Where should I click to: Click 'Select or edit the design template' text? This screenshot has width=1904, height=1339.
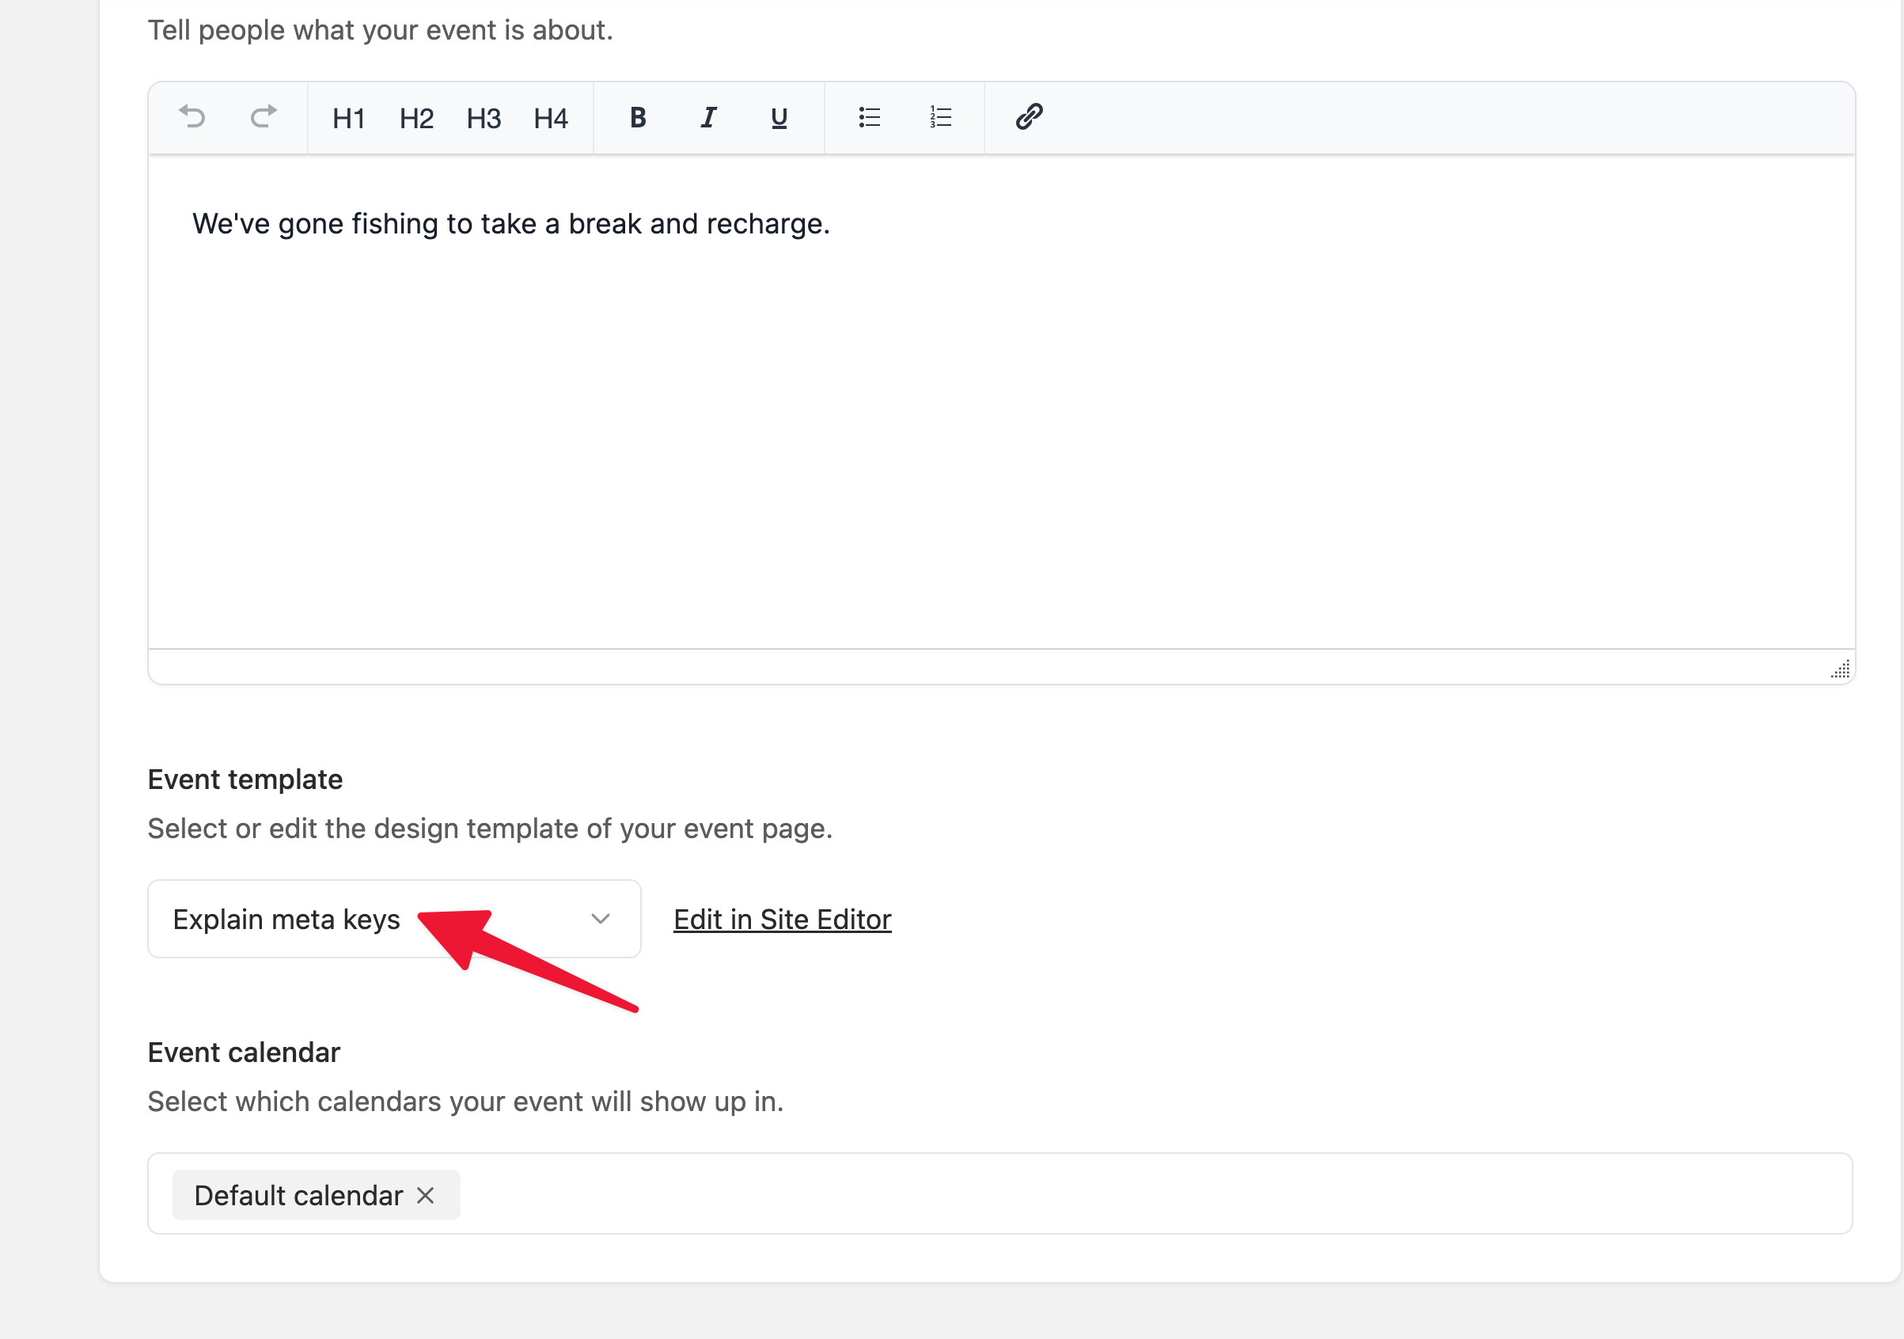pyautogui.click(x=363, y=829)
